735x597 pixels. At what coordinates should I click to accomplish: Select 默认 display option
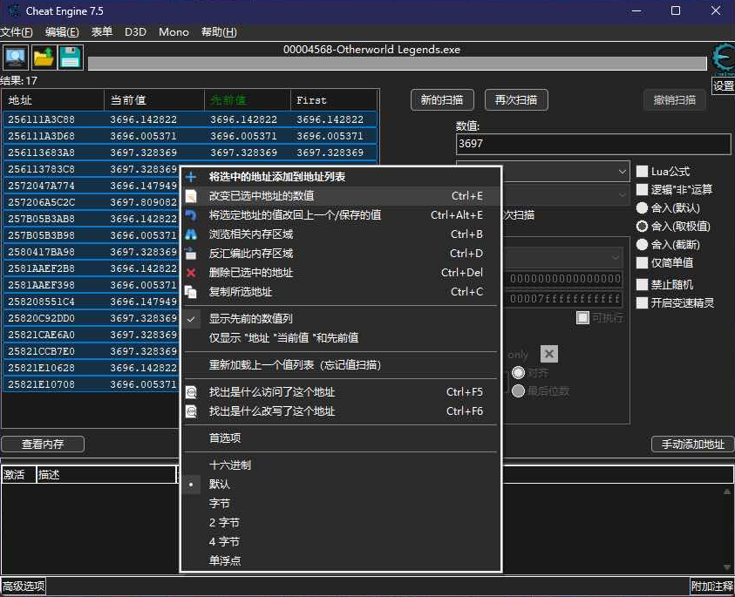(341, 484)
